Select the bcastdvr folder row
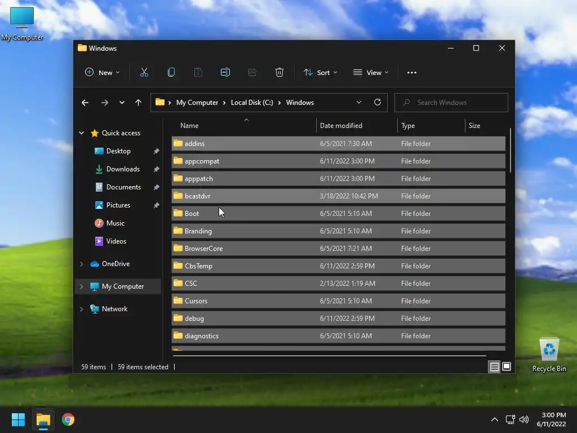577x433 pixels. click(x=338, y=196)
